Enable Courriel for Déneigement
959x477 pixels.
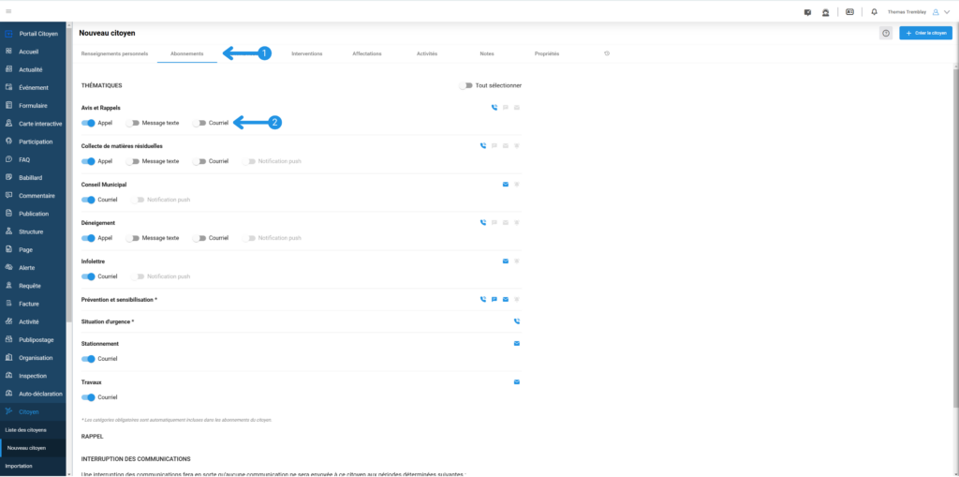pos(199,238)
